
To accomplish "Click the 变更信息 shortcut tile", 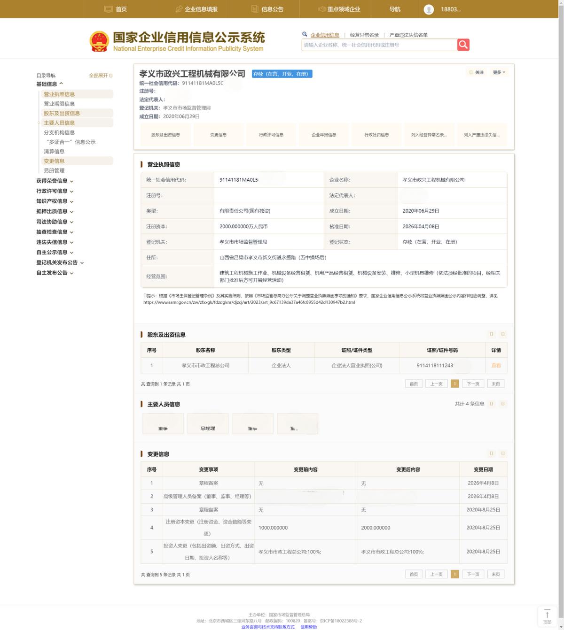I will 219,135.
